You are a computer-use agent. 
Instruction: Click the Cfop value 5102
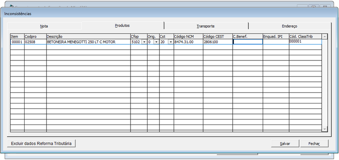(136, 42)
